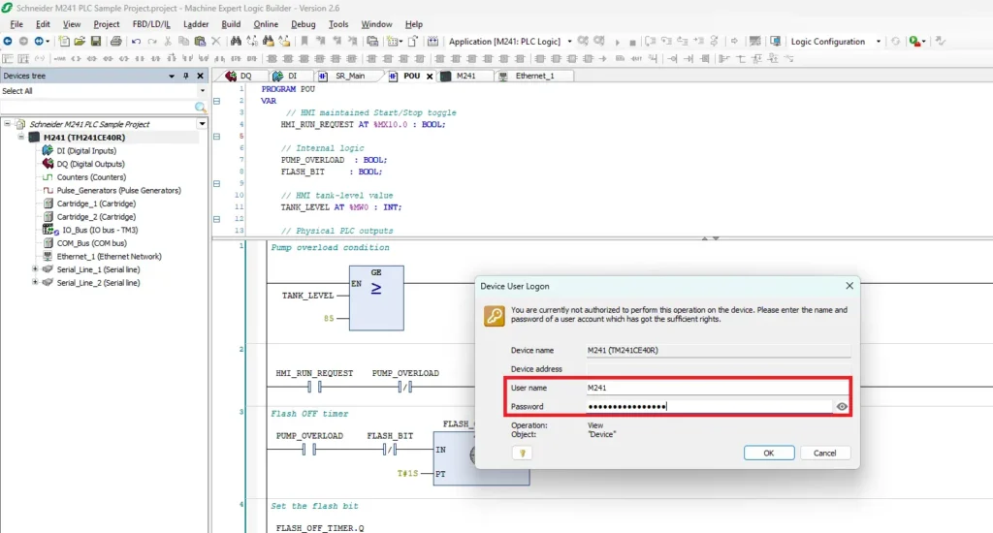
Task: Open the Logic Configuration dropdown
Action: [879, 42]
